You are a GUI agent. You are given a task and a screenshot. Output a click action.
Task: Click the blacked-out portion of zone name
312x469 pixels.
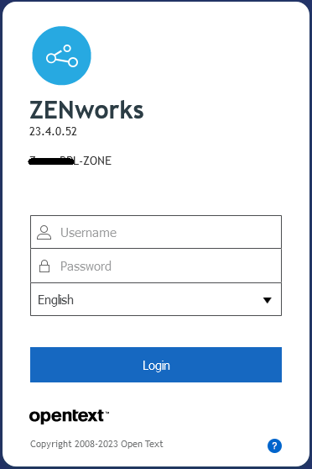51,161
